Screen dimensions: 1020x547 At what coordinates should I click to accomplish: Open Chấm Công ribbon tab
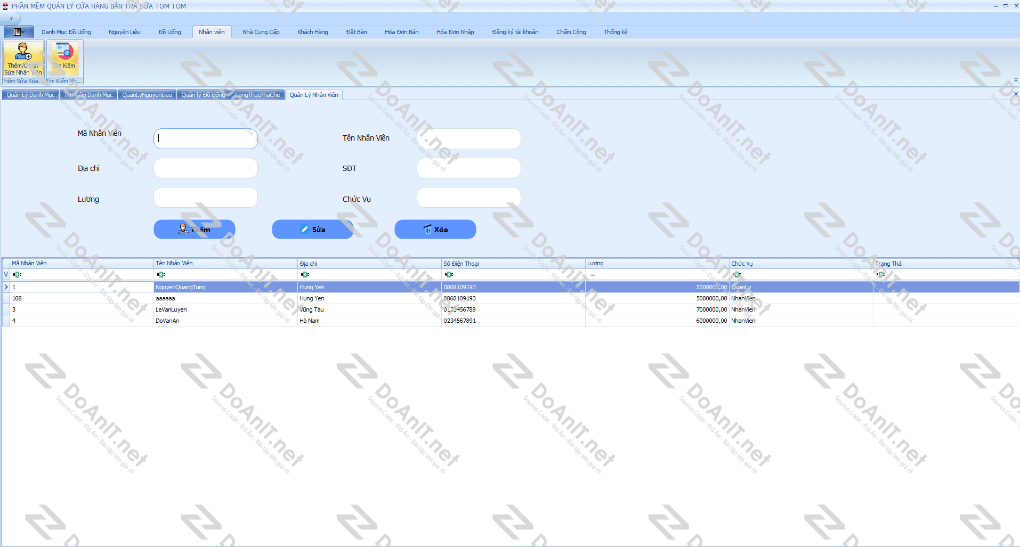[571, 32]
